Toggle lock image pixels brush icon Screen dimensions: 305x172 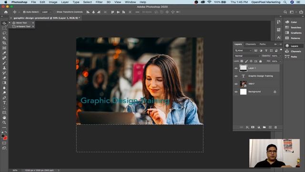(246, 61)
